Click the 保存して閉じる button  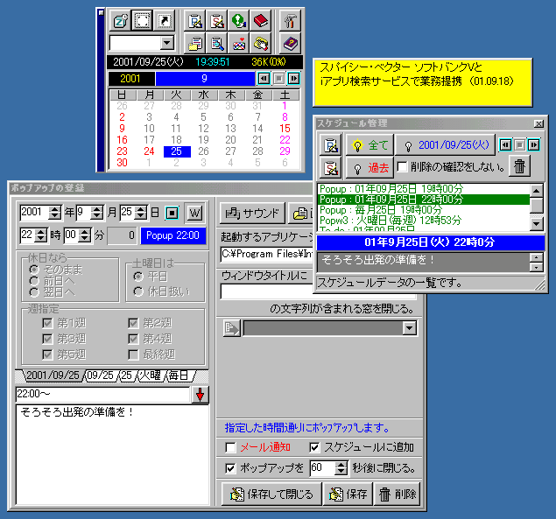click(270, 494)
